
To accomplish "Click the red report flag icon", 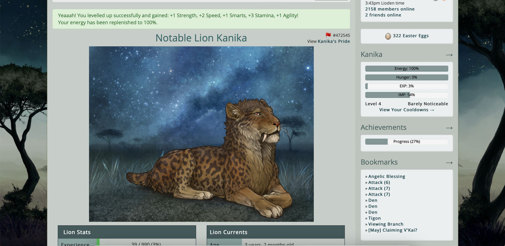I will pos(328,35).
